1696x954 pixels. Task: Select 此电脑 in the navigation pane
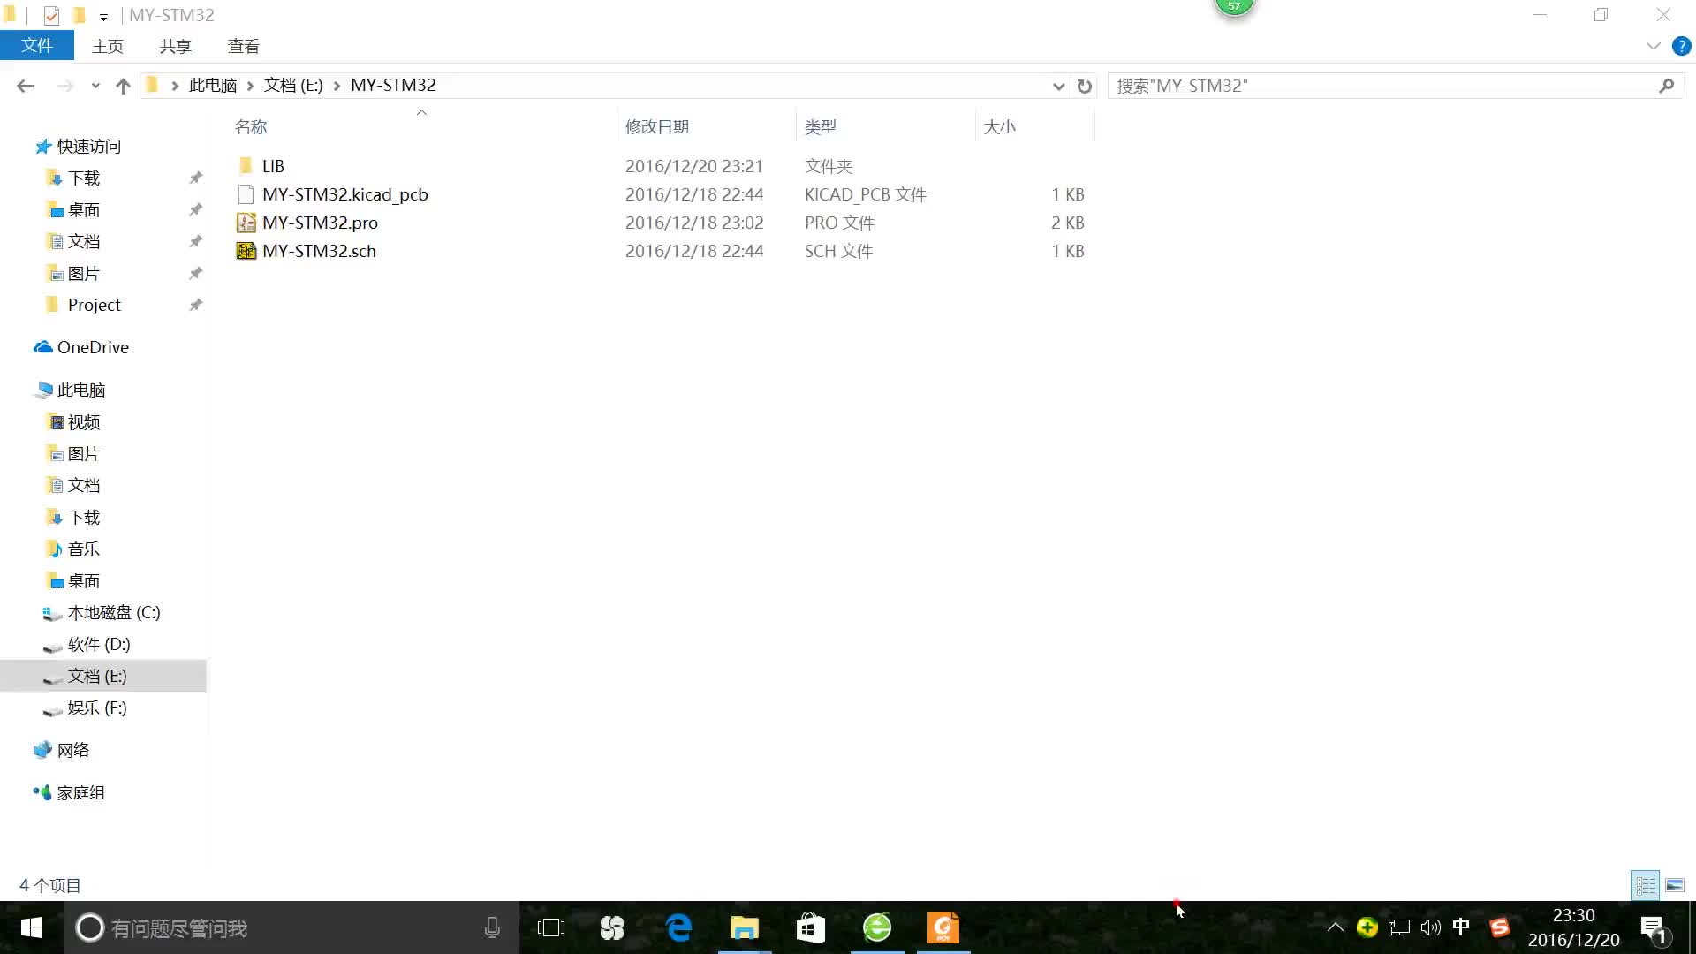(x=80, y=390)
